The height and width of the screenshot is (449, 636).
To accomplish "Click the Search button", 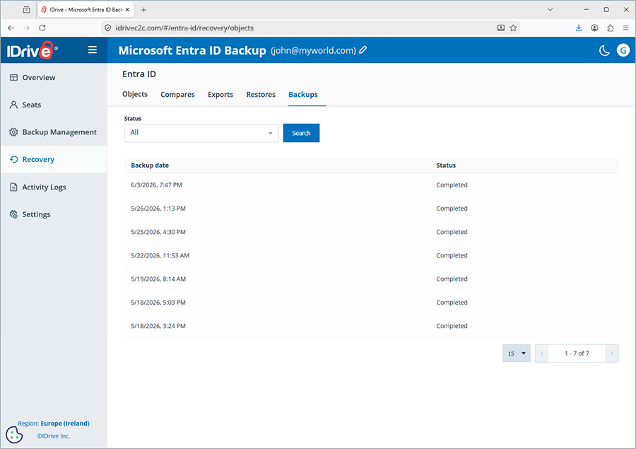I will (x=301, y=133).
